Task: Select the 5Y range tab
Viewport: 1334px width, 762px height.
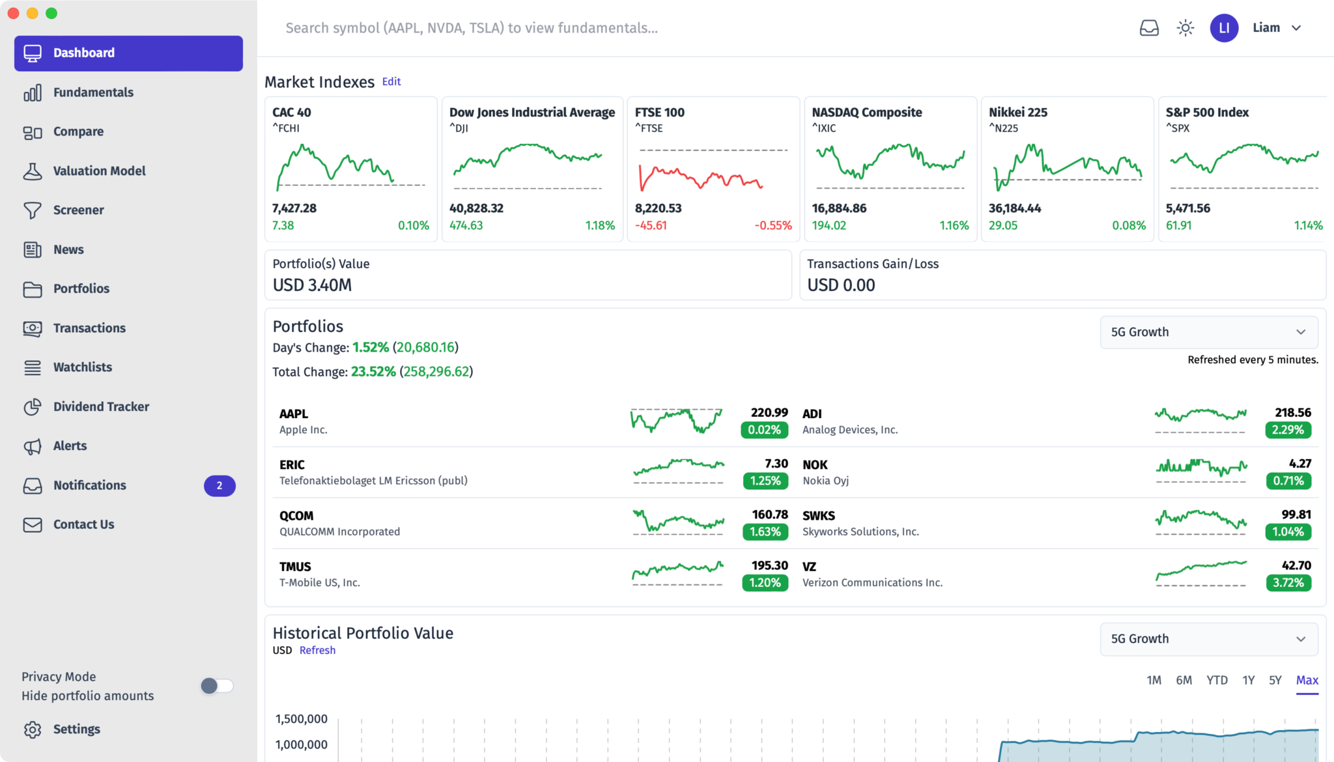Action: [x=1275, y=681]
